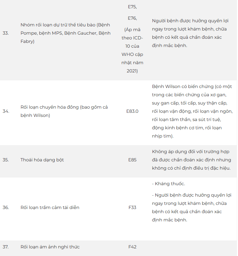Select 'Rối loạn chuyển hóa đồng' disease name
Image resolution: width=238 pixels, height=256 pixels.
pos(64,111)
